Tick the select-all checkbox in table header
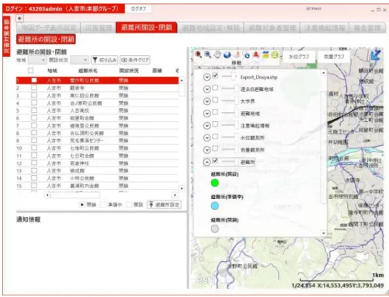The width and height of the screenshot is (389, 297). tap(30, 71)
